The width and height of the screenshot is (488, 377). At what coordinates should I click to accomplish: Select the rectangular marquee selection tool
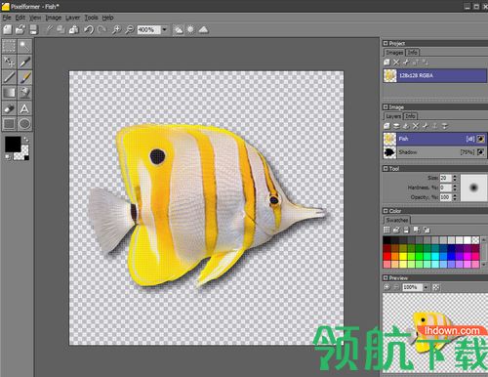point(9,46)
